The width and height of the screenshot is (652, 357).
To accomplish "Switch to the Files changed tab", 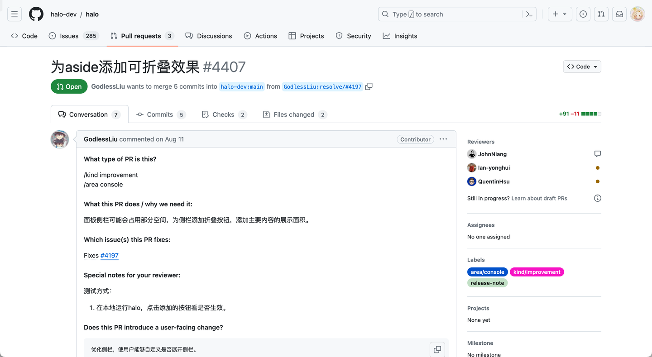I will 295,114.
